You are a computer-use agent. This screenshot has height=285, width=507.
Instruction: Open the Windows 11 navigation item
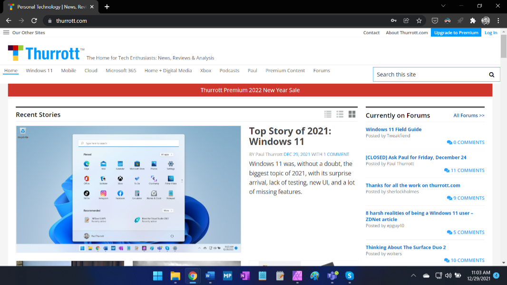pyautogui.click(x=39, y=71)
